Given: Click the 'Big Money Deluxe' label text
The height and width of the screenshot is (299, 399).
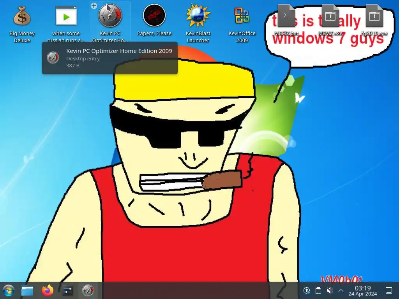Looking at the screenshot, I should pyautogui.click(x=22, y=37).
